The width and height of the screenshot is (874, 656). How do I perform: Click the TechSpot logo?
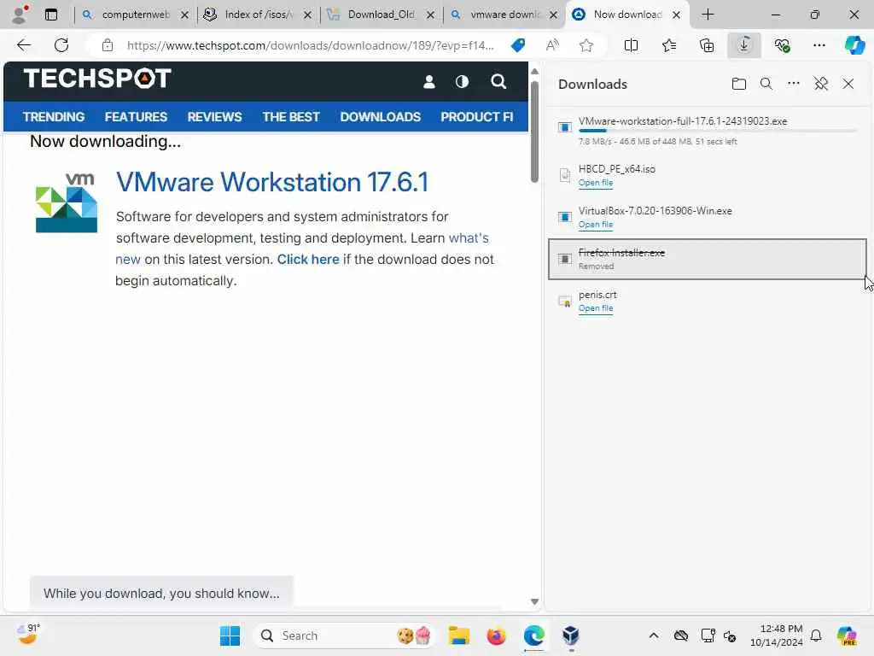pyautogui.click(x=97, y=79)
